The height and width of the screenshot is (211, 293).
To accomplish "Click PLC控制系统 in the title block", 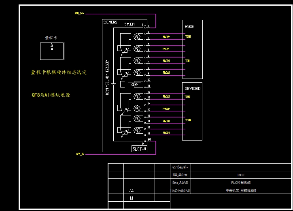I will coord(241,183).
